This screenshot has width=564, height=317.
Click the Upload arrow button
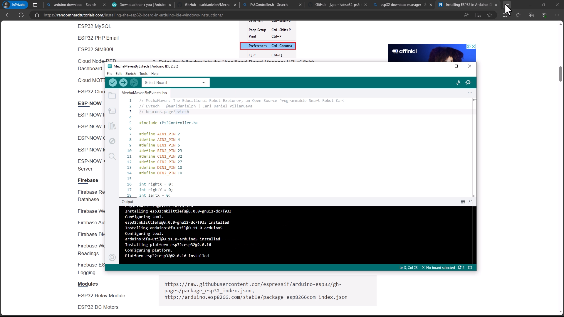coord(123,82)
